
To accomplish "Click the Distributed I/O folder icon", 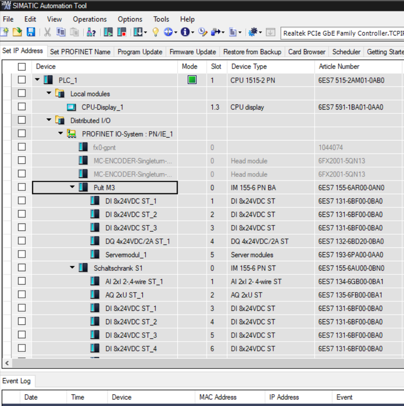I will click(60, 120).
